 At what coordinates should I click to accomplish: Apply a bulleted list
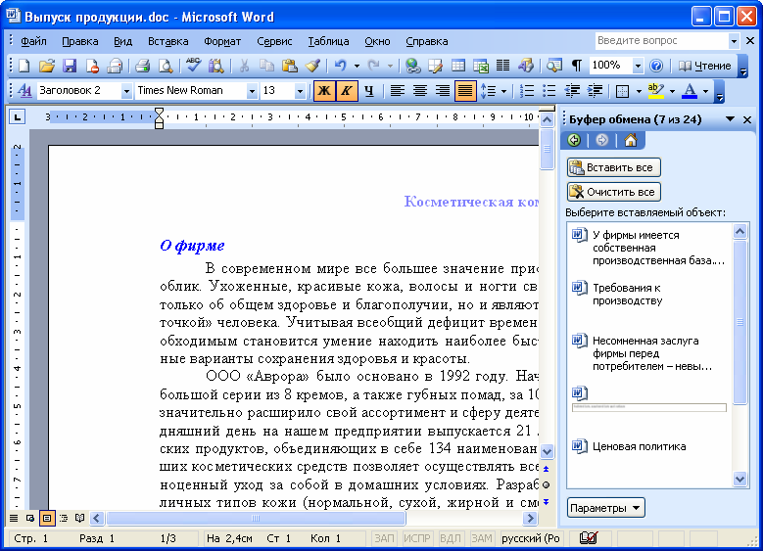pos(548,91)
